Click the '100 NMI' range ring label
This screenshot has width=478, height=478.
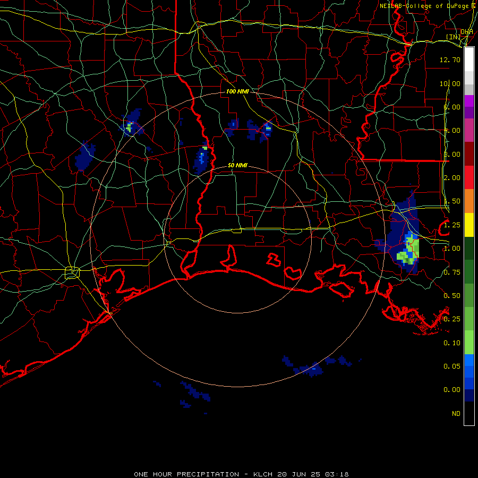pyautogui.click(x=237, y=91)
